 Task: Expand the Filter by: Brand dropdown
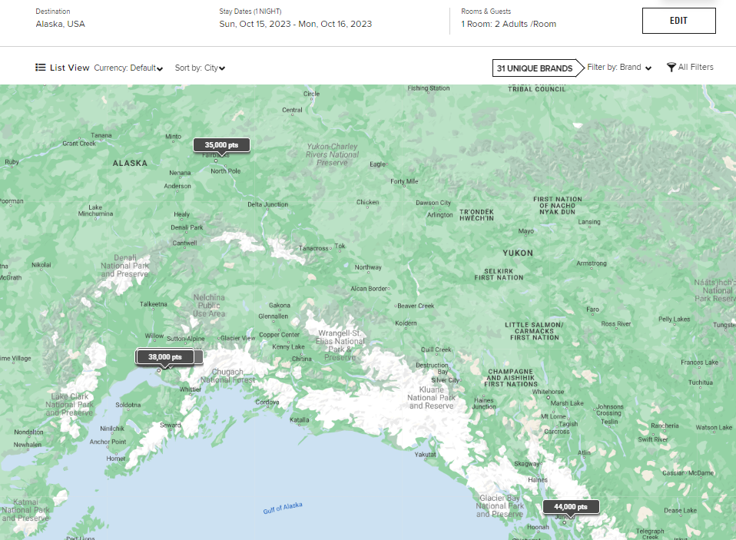(619, 68)
